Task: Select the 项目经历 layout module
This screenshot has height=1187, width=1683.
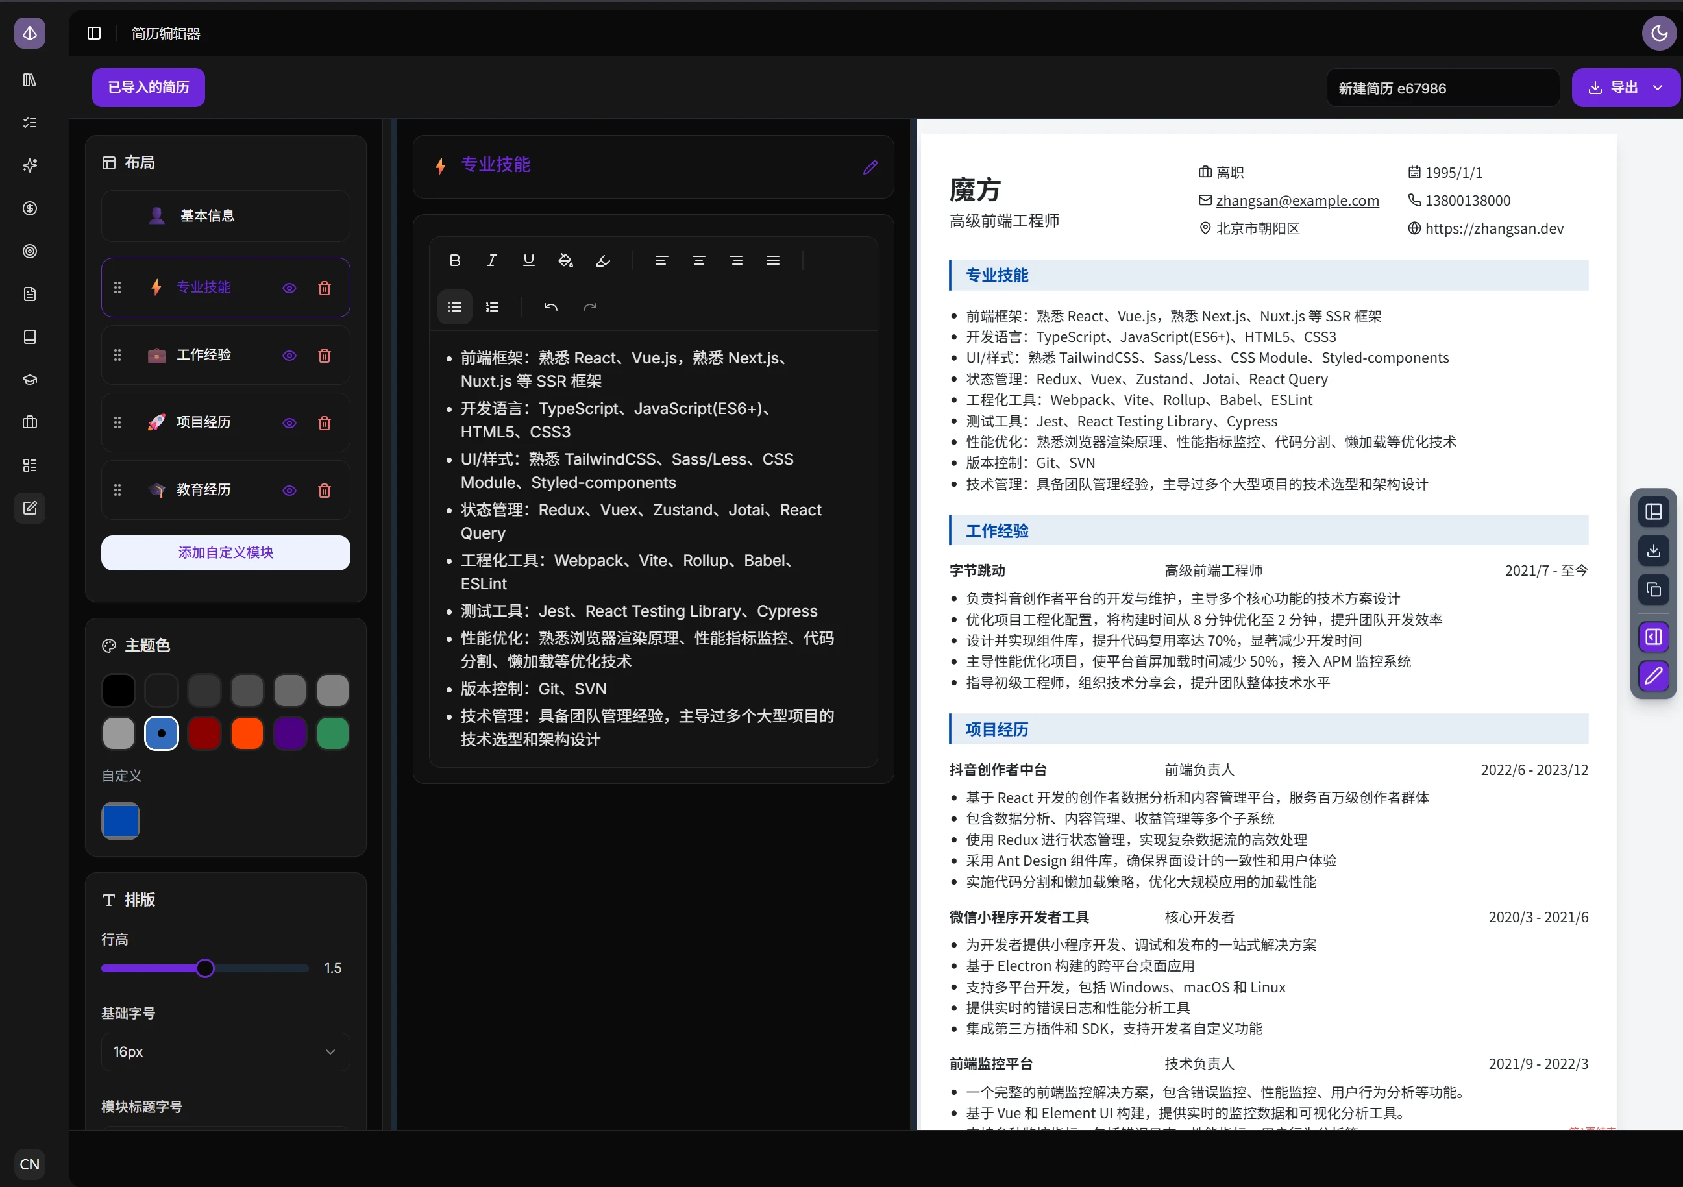Action: pos(226,422)
